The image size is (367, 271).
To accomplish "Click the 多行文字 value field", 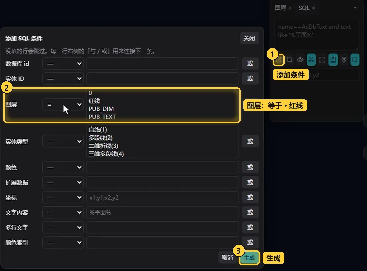I will 163,227.
